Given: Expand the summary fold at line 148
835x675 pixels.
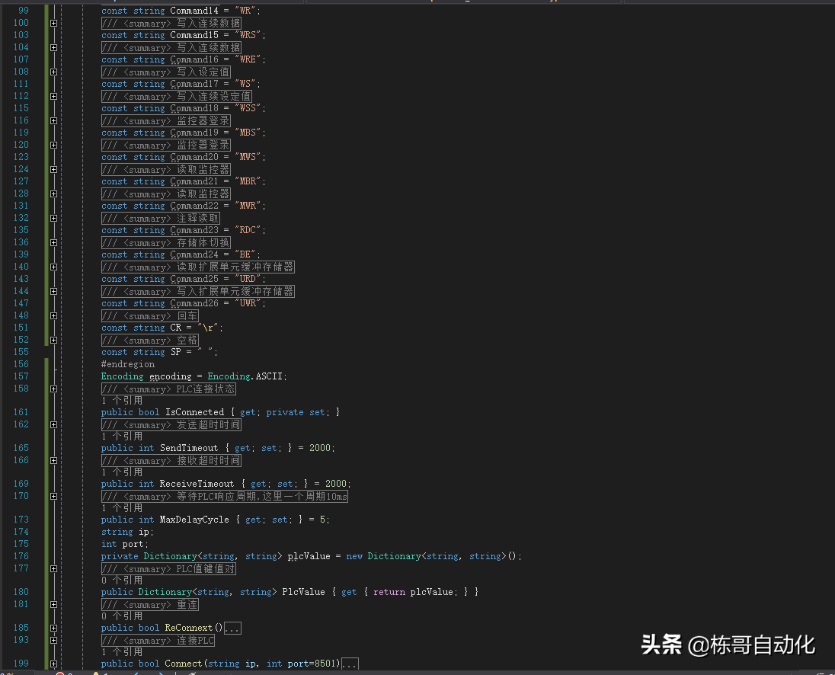Looking at the screenshot, I should (53, 316).
